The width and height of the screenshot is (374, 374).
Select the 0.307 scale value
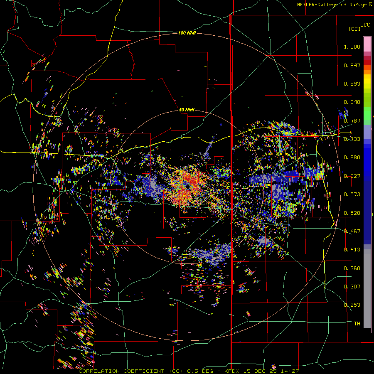pyautogui.click(x=352, y=287)
